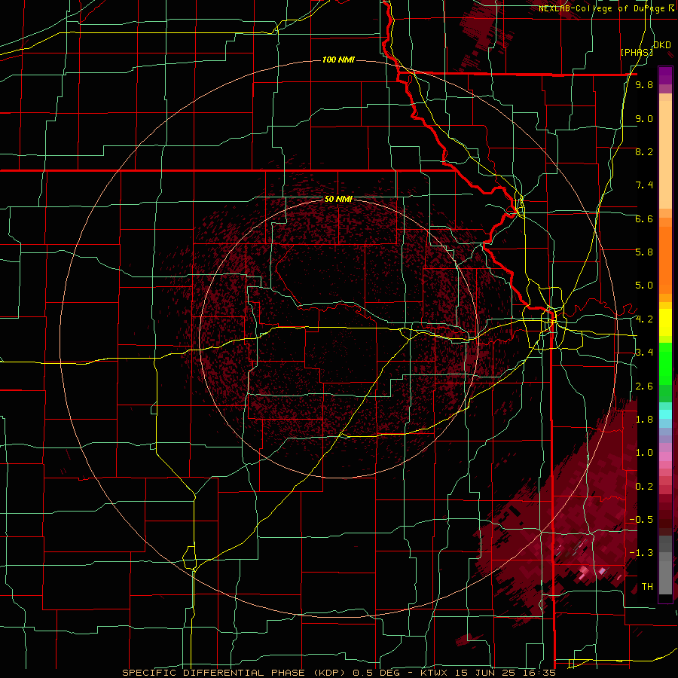Pick the bright green color bar segment
The image size is (678, 678).
665,363
